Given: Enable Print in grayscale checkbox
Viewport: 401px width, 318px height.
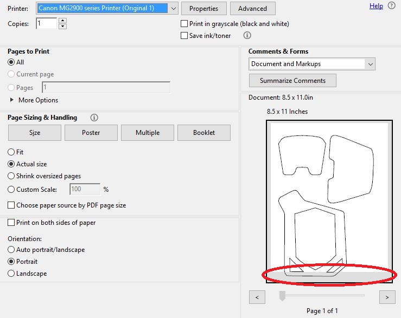Looking at the screenshot, I should tap(184, 24).
